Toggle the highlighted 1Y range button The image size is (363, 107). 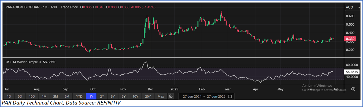(91, 96)
